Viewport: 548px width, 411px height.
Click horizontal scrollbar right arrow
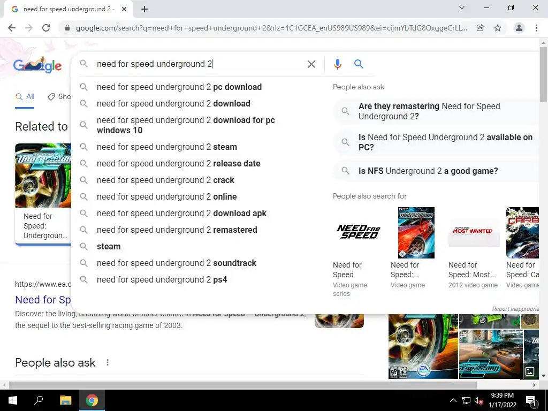[535, 385]
